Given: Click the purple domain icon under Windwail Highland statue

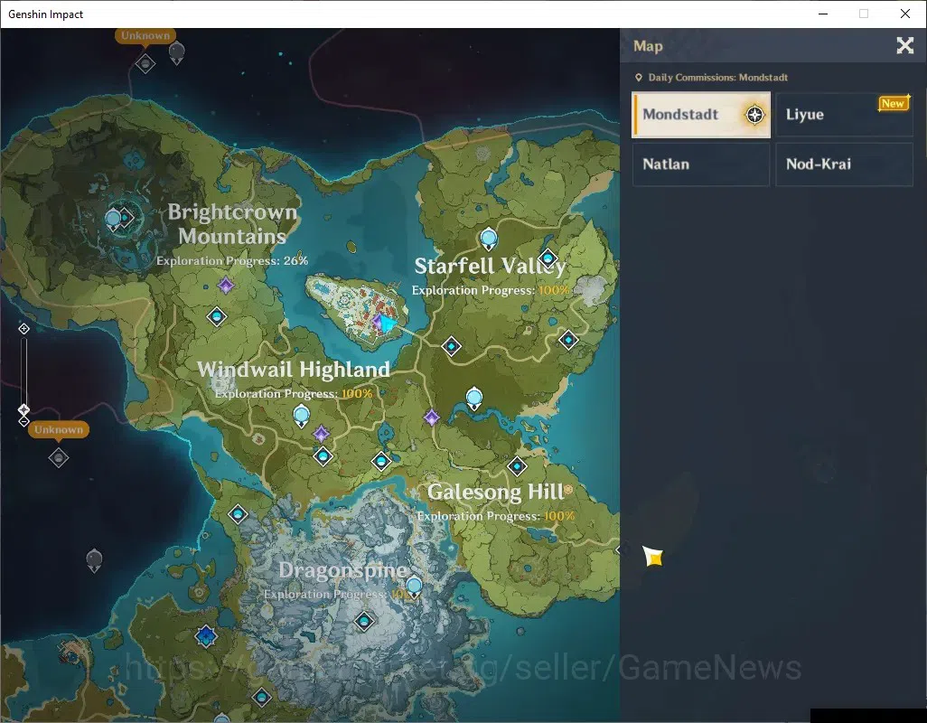Looking at the screenshot, I should (x=321, y=434).
